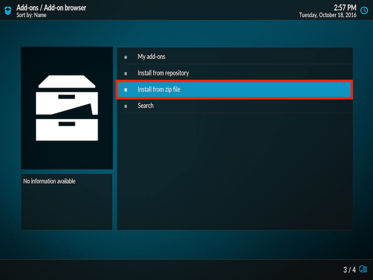Click the "3 / 4" item counter

click(349, 270)
